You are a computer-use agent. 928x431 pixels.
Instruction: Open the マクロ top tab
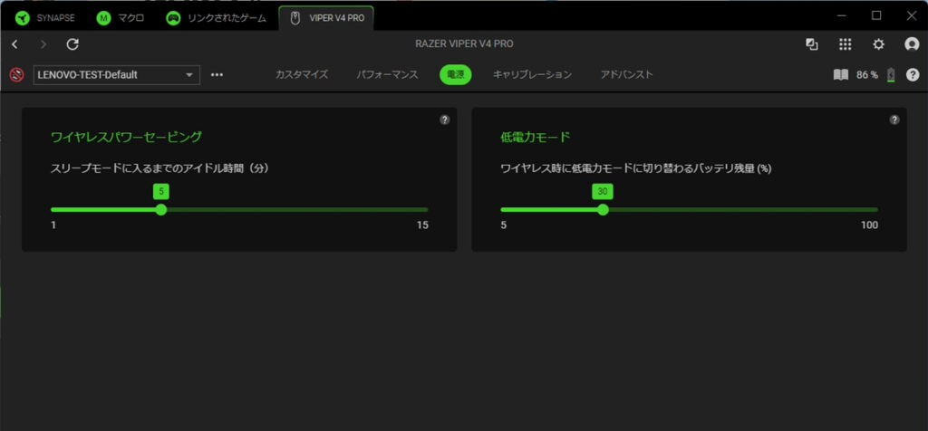[121, 17]
